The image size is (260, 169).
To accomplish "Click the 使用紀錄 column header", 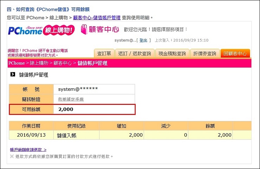I will pyautogui.click(x=77, y=126).
